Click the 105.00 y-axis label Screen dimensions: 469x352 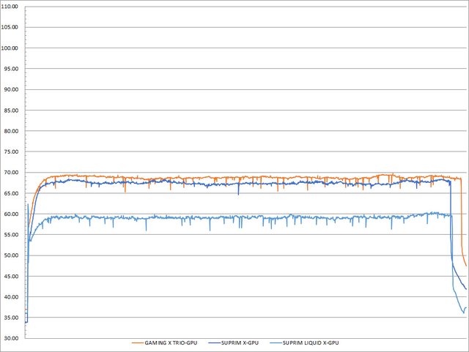coord(13,28)
